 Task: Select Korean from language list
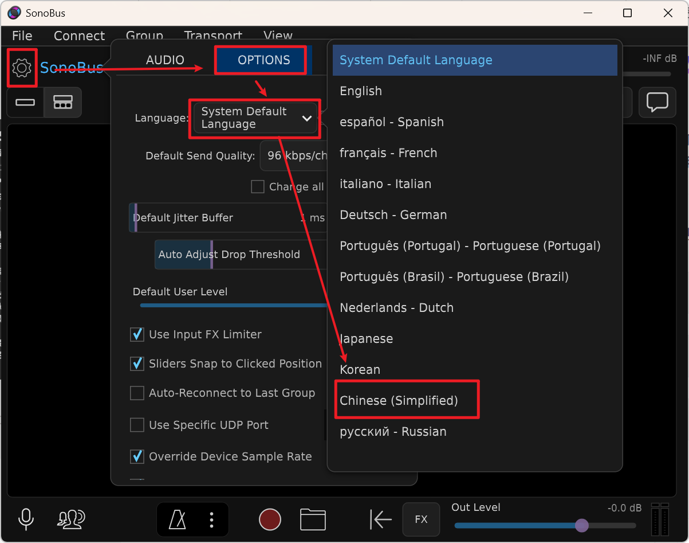point(475,370)
